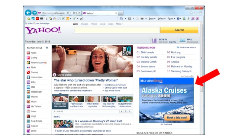This screenshot has width=232, height=136.
Task: Click the stop loading X in address bar
Action: pyautogui.click(x=79, y=13)
